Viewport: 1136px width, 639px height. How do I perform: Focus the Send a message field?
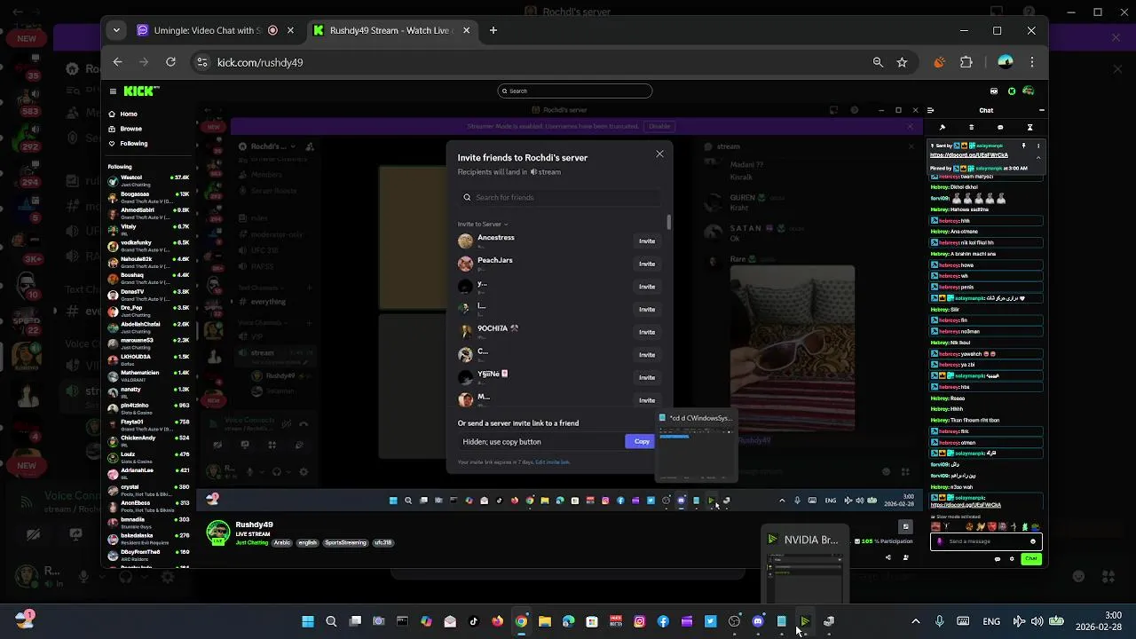coord(985,541)
